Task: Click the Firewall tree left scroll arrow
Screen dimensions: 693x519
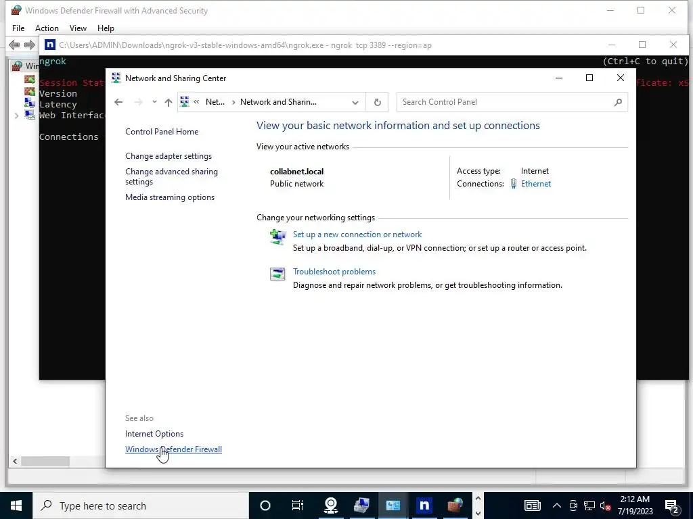Action: (15, 461)
